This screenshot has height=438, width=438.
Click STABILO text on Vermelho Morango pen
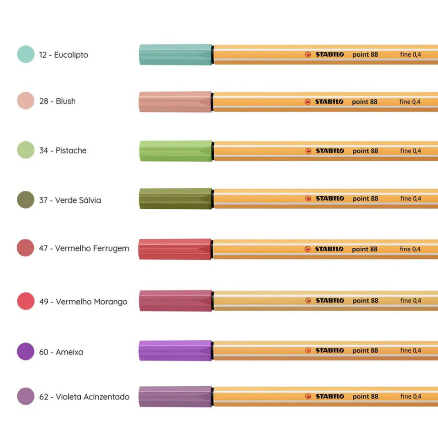[x=330, y=301]
